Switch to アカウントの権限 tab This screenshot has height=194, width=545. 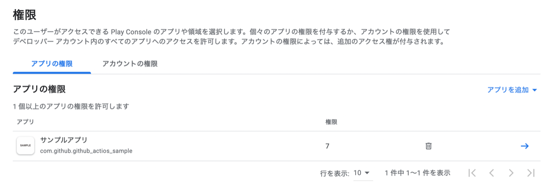(130, 64)
